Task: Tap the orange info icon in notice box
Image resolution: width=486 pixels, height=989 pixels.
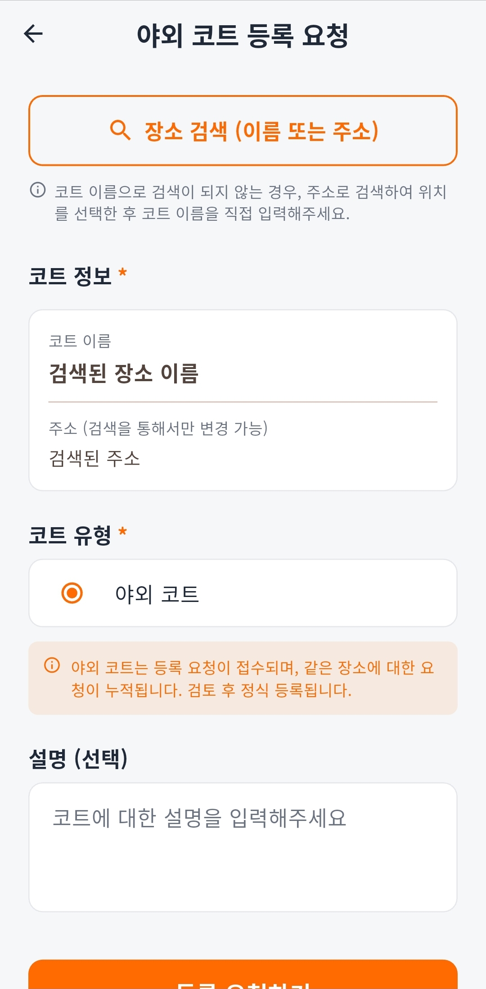Action: (x=52, y=665)
